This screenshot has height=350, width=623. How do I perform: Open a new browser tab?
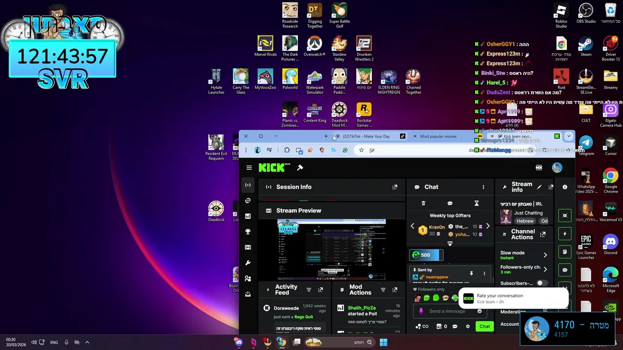coord(326,137)
